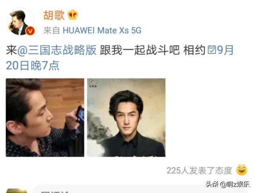Viewport: 255px width, 193px height.
Task: Open the 20日晚7点 schedule link
Action: (x=33, y=65)
